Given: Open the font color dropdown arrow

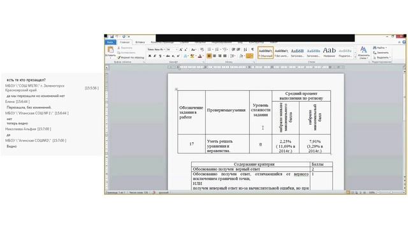Looking at the screenshot, I should pyautogui.click(x=203, y=56).
